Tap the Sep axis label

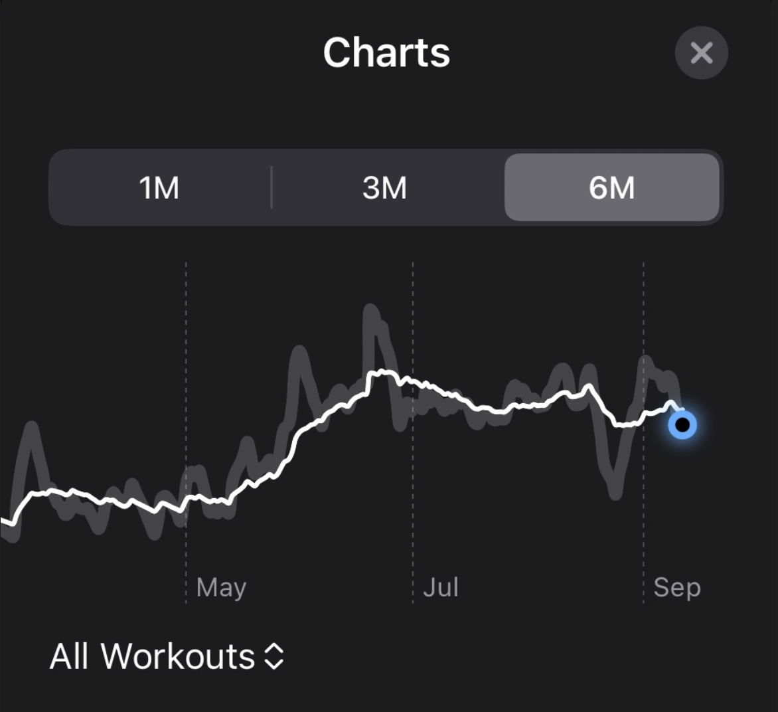tap(677, 588)
